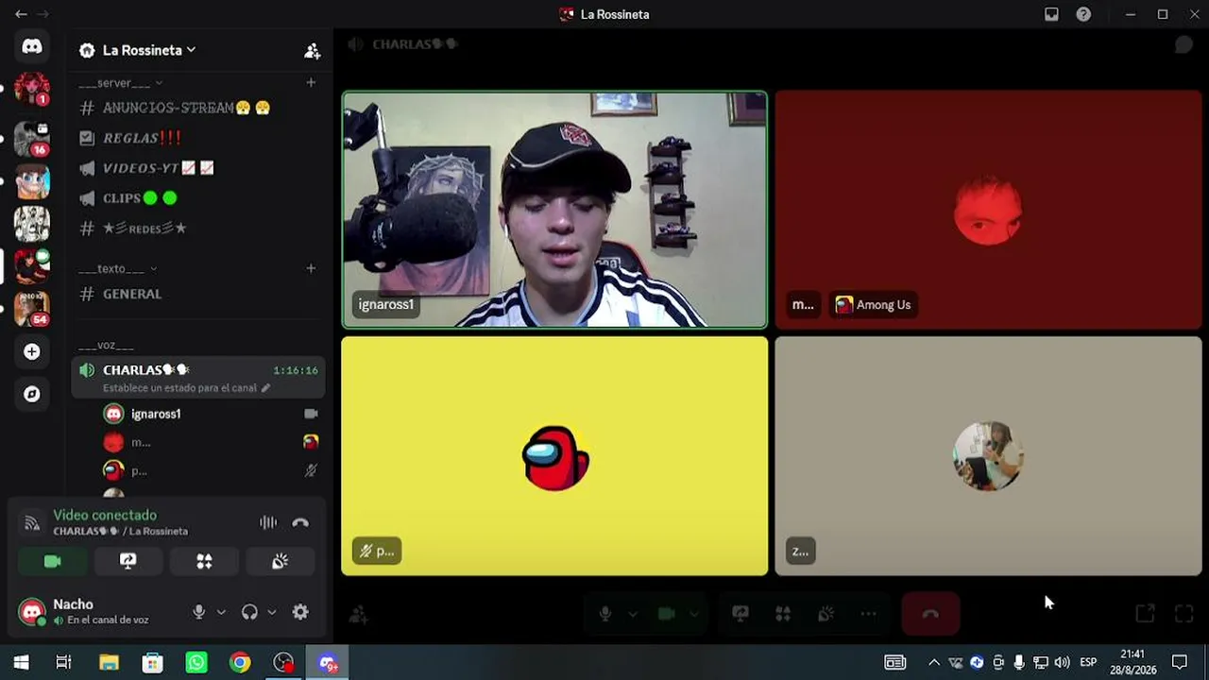1209x680 pixels.
Task: Turn off camera in the sidebar panel
Action: tap(53, 561)
